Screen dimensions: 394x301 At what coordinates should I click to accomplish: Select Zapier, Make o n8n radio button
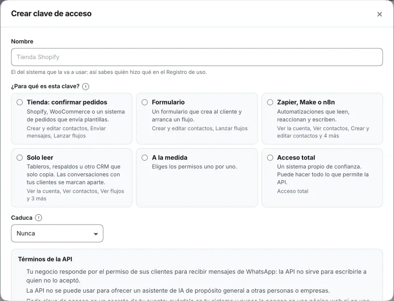(x=270, y=102)
